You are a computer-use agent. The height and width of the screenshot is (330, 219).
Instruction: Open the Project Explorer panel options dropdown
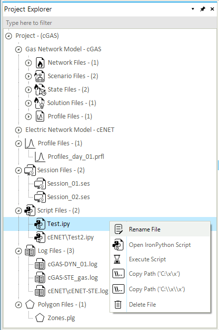click(193, 9)
